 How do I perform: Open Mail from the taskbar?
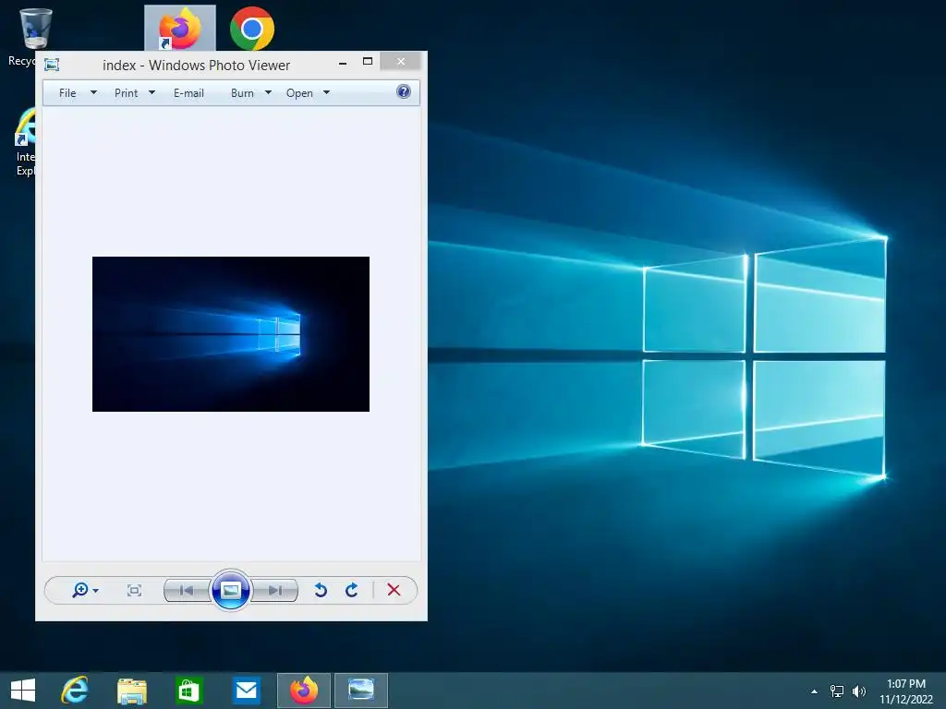tap(246, 691)
